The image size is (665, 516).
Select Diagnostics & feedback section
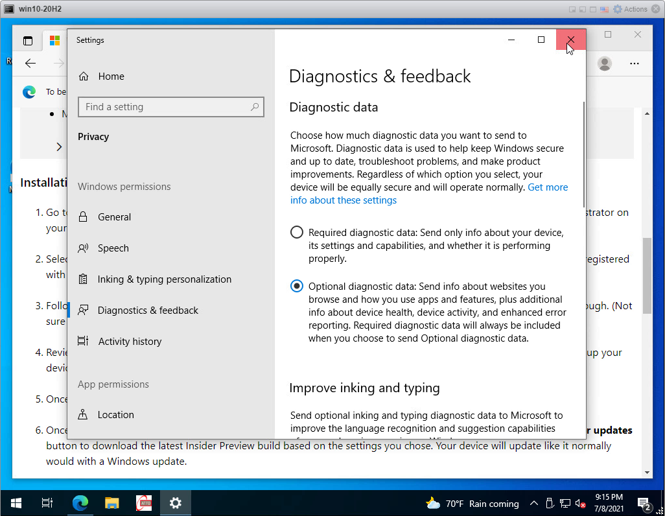click(x=138, y=311)
